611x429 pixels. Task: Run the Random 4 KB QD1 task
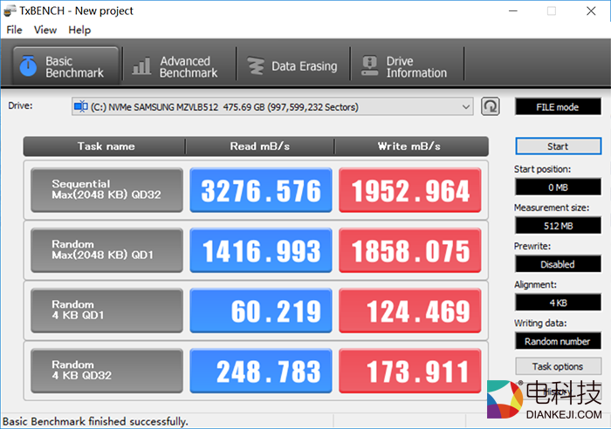(106, 310)
